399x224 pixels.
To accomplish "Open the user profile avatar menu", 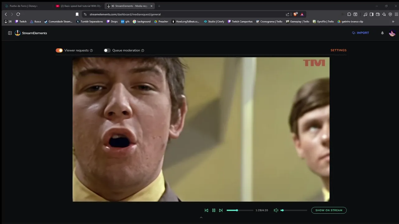I will [392, 33].
